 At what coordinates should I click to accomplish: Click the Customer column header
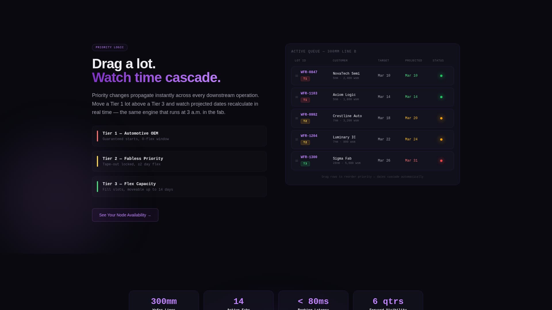(x=340, y=61)
